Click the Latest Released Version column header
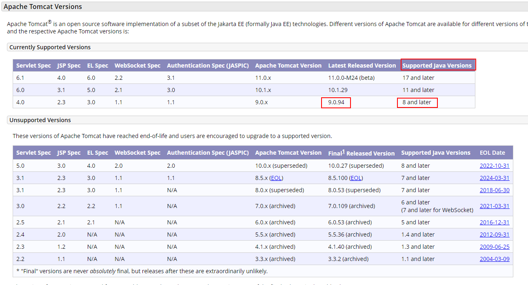Image resolution: width=528 pixels, height=285 pixels. pyautogui.click(x=362, y=66)
